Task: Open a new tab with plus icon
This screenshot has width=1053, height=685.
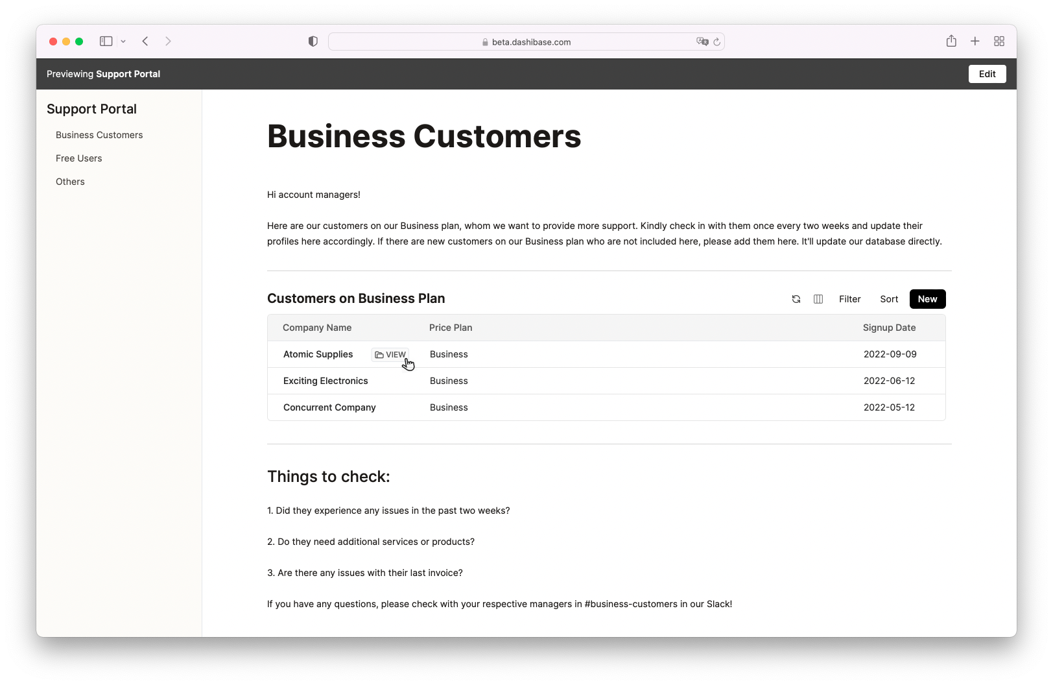Action: [x=975, y=42]
